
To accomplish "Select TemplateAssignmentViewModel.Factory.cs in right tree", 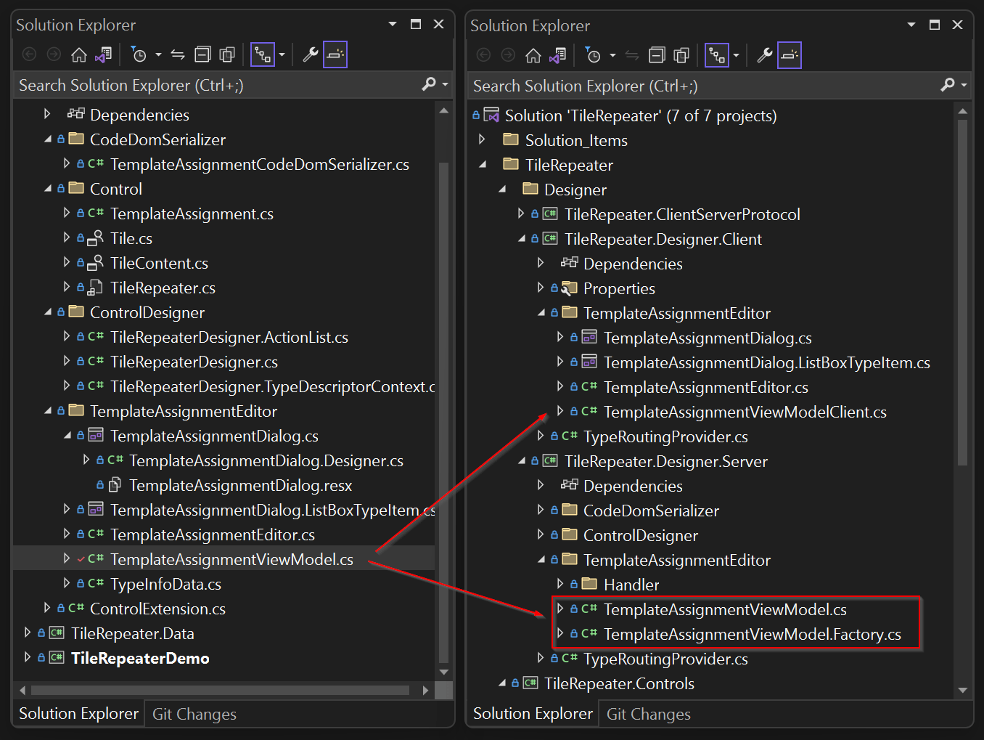I will (x=752, y=634).
